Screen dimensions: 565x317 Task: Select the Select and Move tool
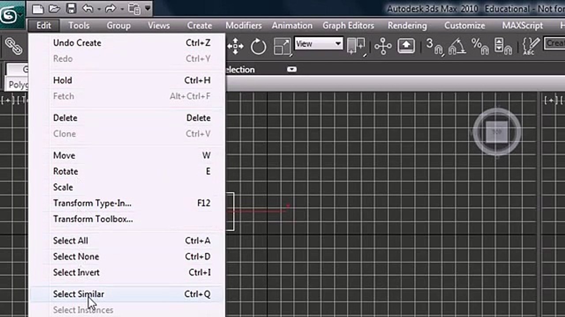(235, 46)
